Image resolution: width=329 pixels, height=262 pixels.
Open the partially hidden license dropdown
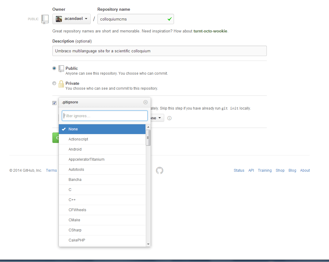tap(157, 118)
